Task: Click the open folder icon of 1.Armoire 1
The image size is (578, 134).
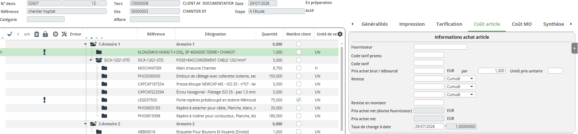Action: [93, 44]
